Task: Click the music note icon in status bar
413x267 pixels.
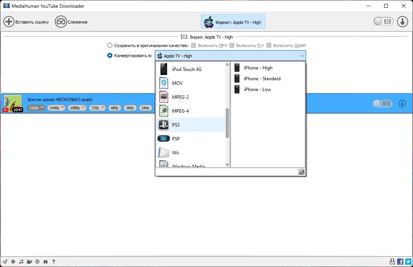Action: 21,262
